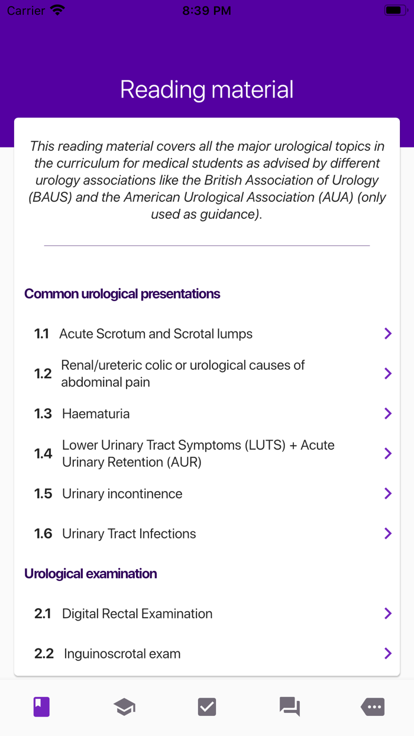
Task: Expand chevron next to Haematuria
Action: (388, 414)
